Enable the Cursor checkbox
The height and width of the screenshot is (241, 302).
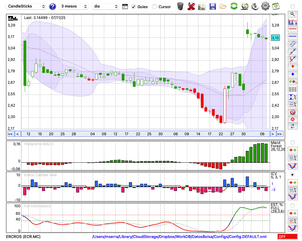pyautogui.click(x=155, y=7)
